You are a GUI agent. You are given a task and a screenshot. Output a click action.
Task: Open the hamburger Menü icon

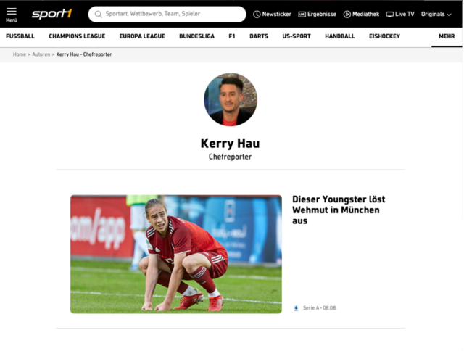pyautogui.click(x=12, y=15)
